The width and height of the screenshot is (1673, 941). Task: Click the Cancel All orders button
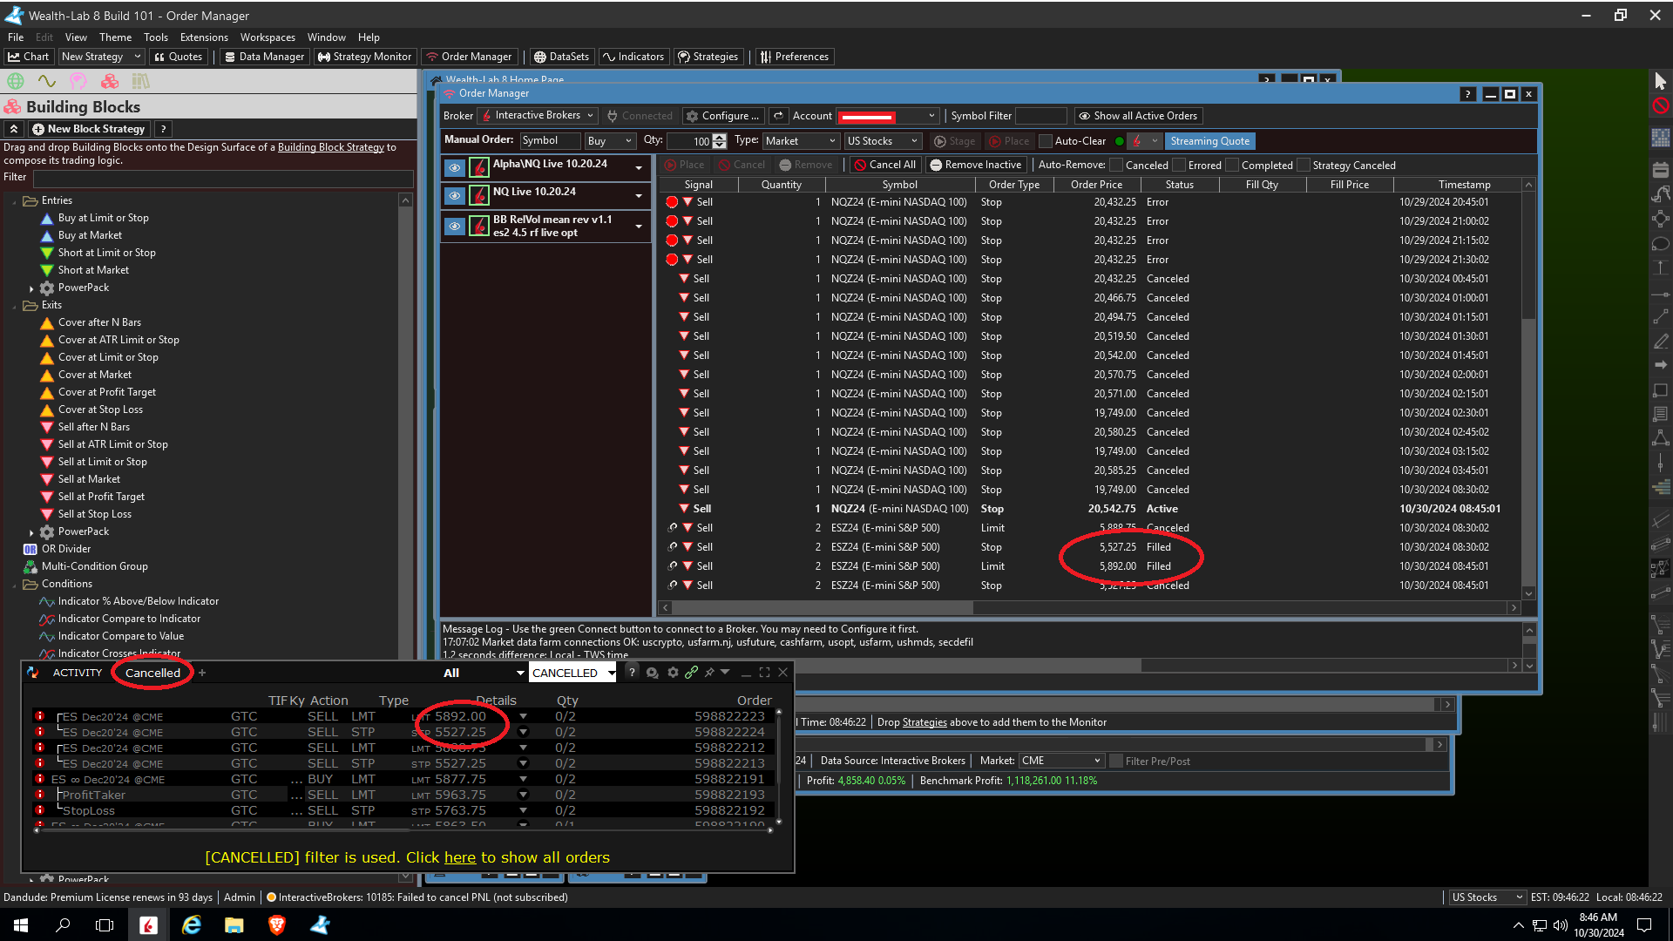pyautogui.click(x=884, y=165)
